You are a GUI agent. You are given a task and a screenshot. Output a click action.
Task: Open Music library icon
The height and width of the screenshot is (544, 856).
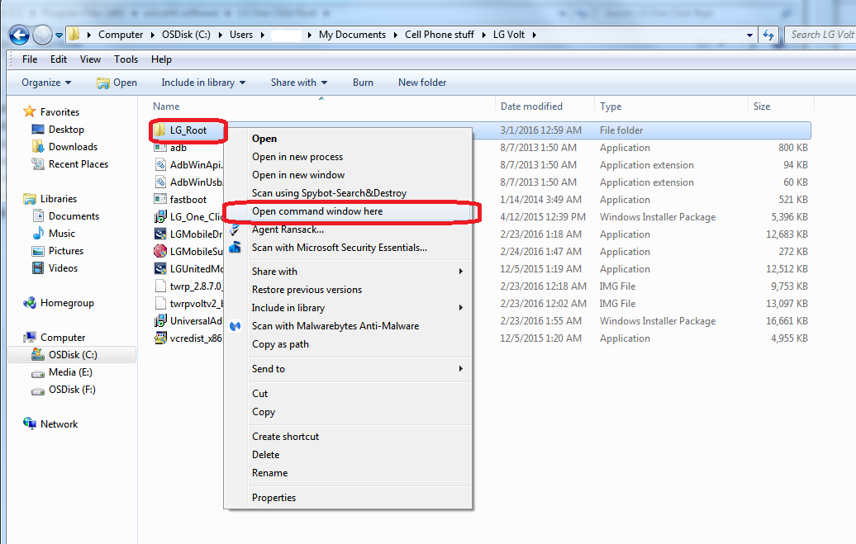(x=38, y=234)
